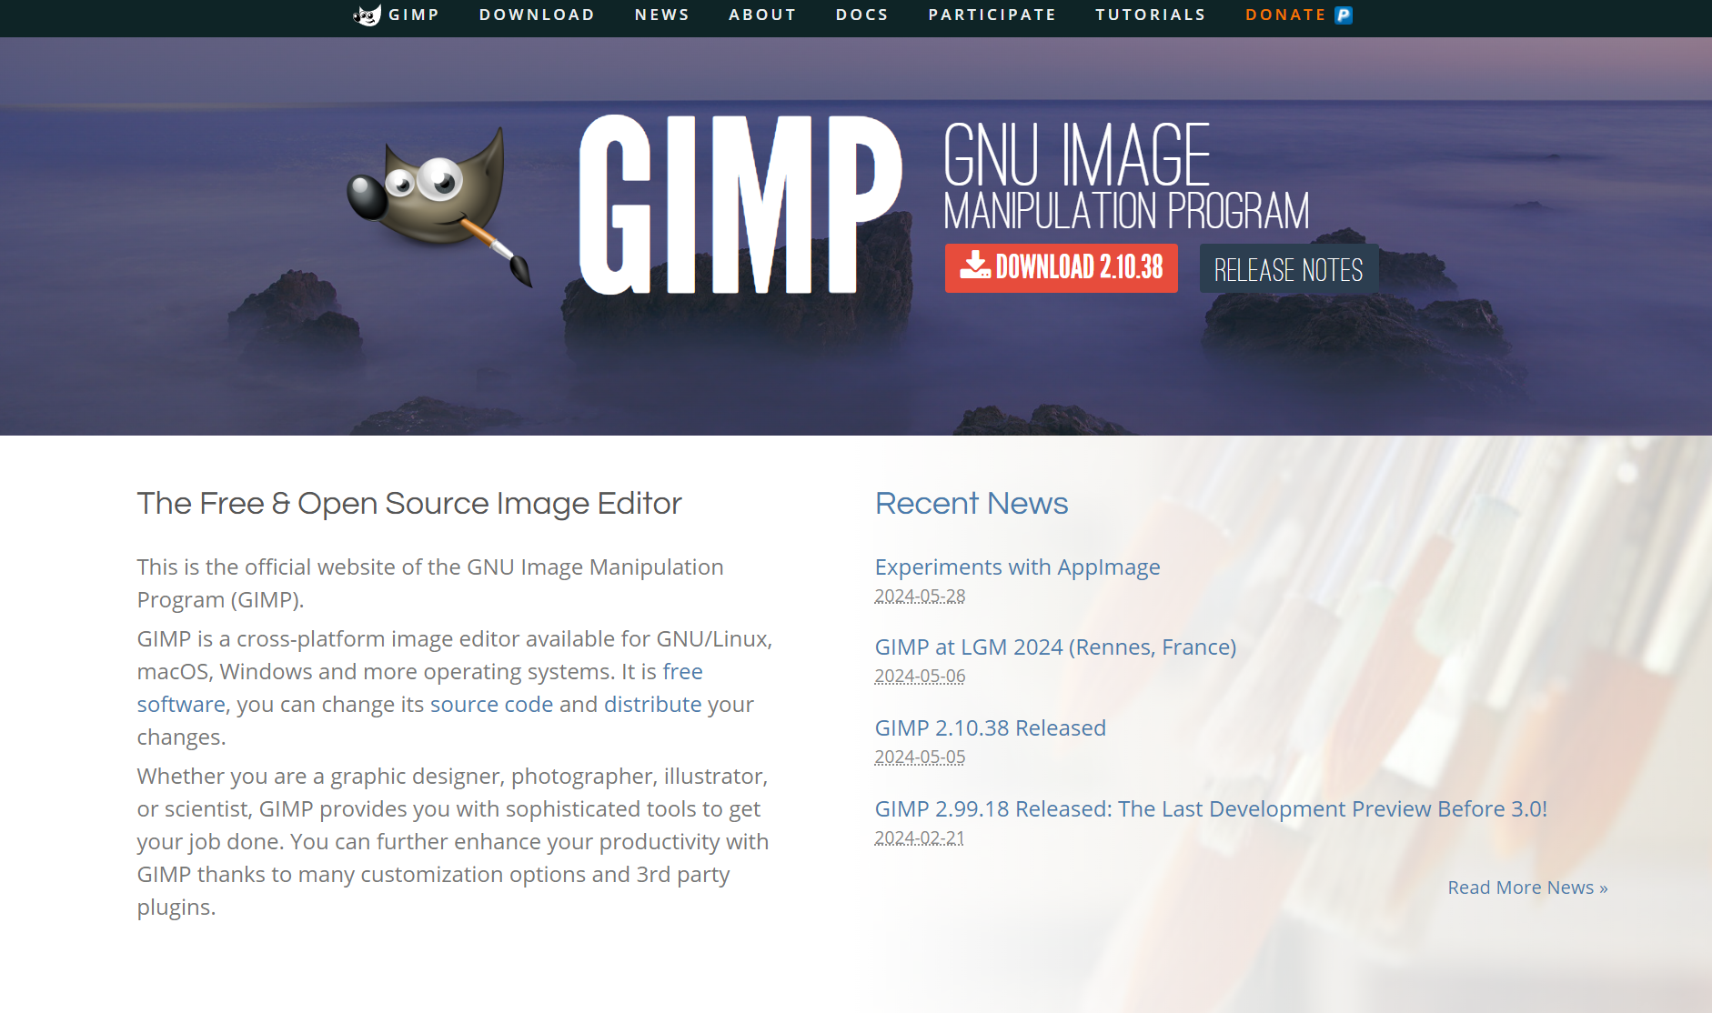Open the Participate navigation item
This screenshot has width=1712, height=1013.
[992, 15]
